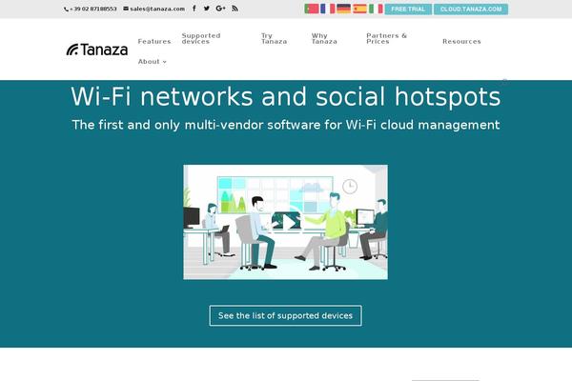Open the Partners & Prices menu item

(x=387, y=39)
